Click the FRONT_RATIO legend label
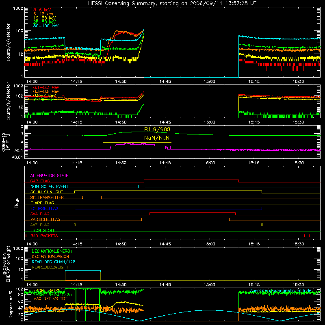This screenshot has height=325, width=325. click(x=46, y=290)
